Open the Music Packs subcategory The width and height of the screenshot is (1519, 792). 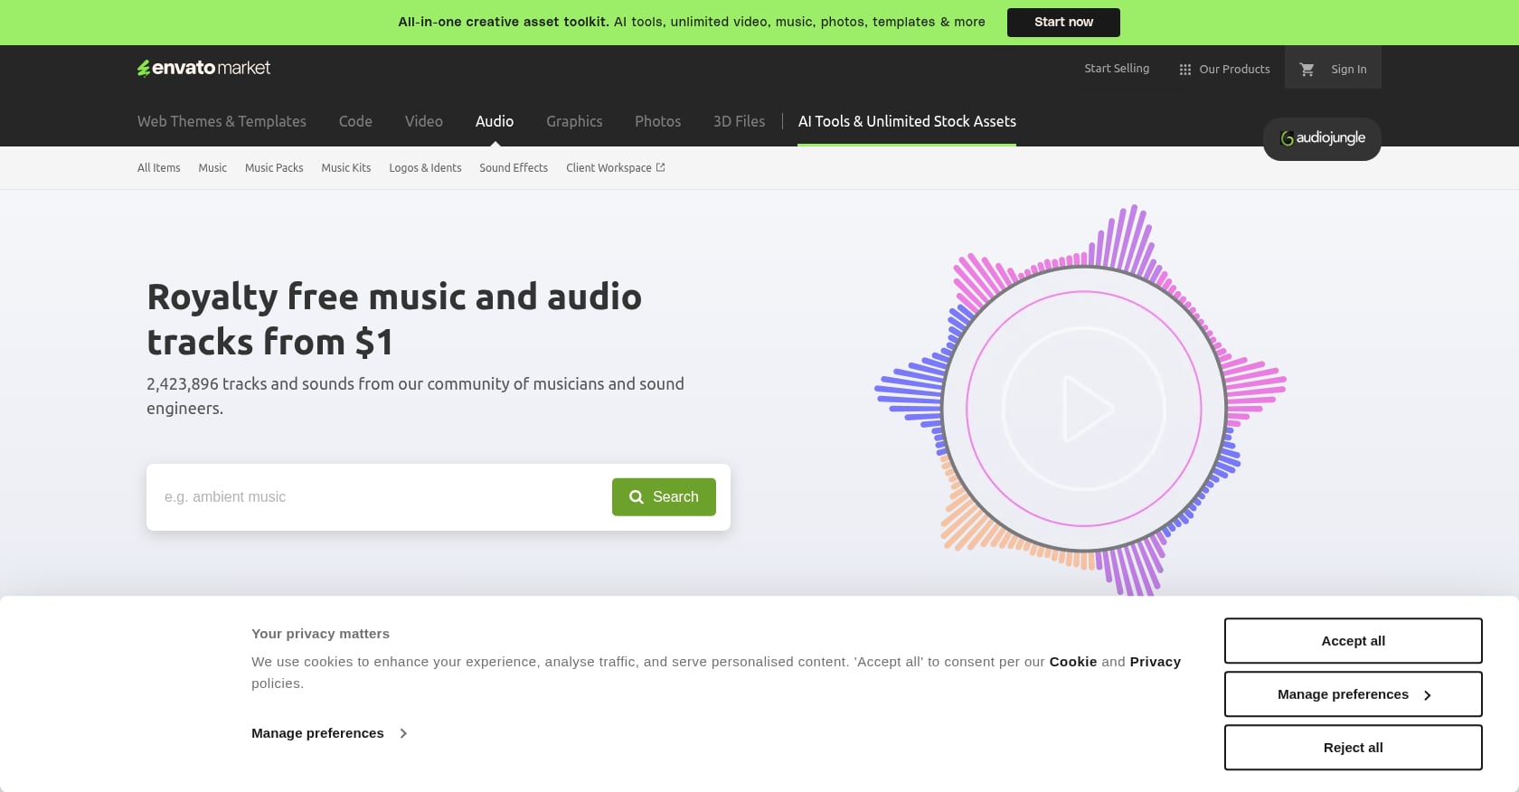point(274,168)
